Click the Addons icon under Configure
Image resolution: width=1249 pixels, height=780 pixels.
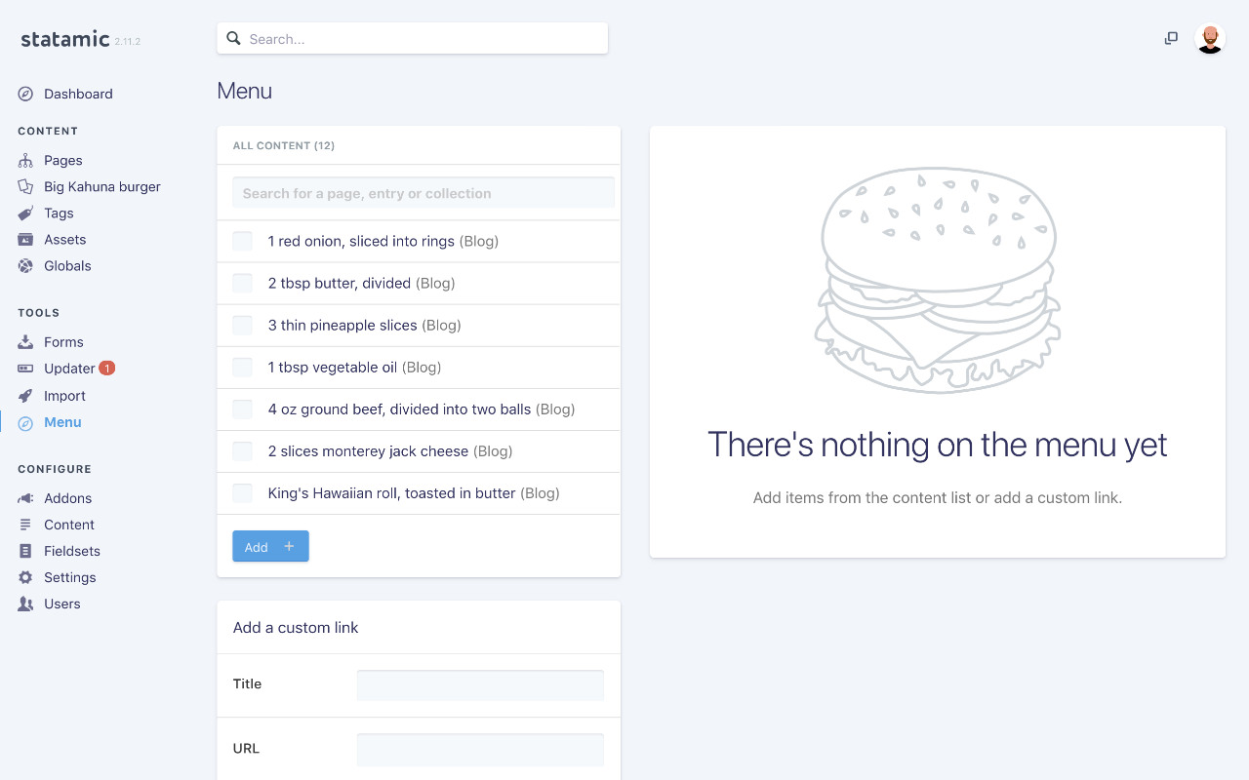click(x=25, y=498)
